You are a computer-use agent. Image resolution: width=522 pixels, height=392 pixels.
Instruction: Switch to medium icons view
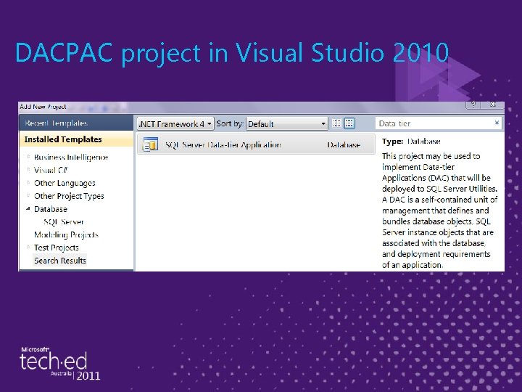coord(349,123)
